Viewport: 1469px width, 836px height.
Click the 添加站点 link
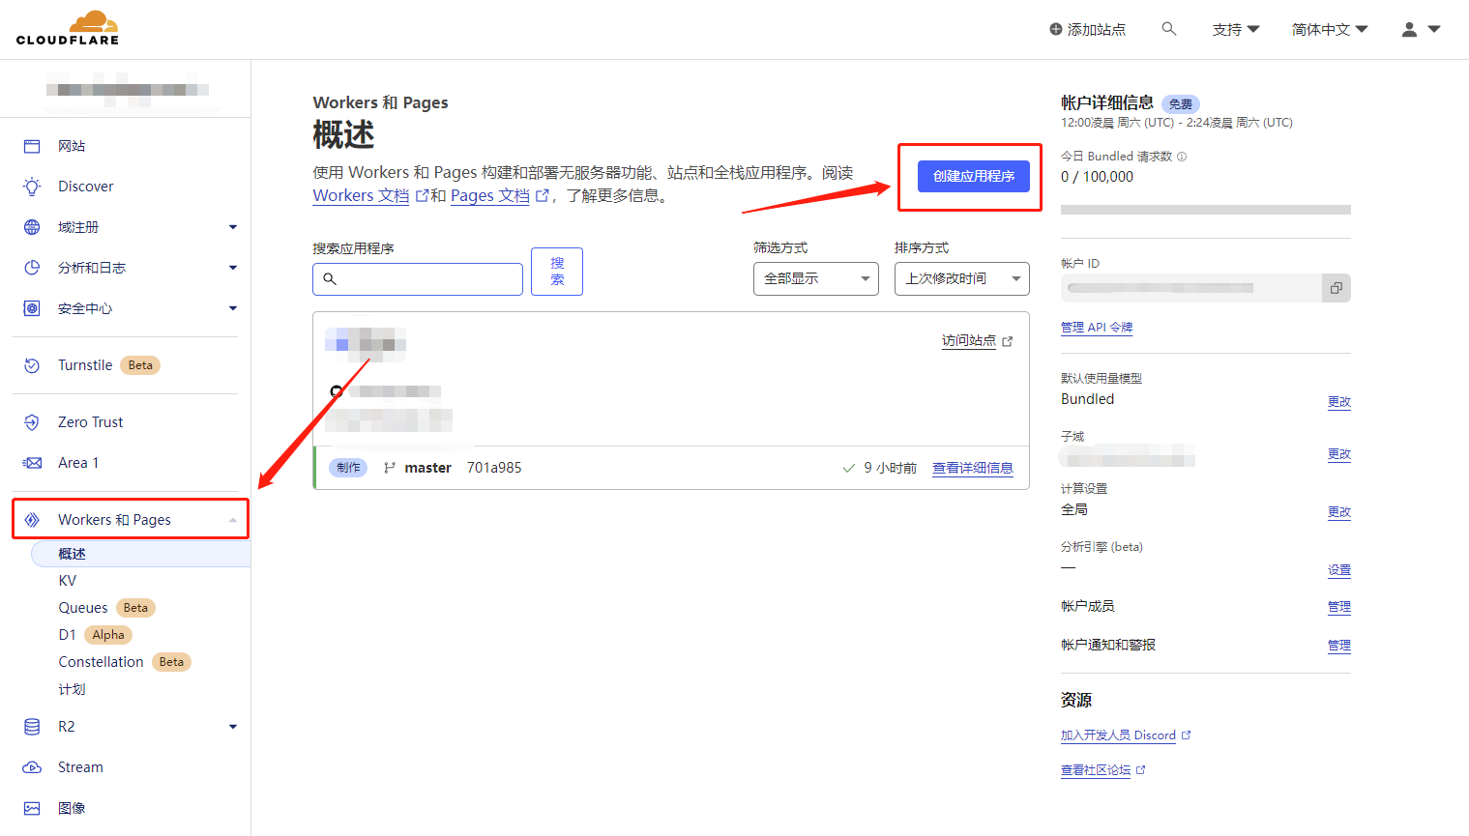1096,30
